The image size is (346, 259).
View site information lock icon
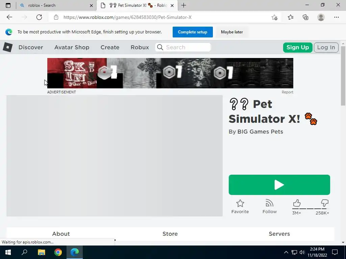pyautogui.click(x=56, y=17)
